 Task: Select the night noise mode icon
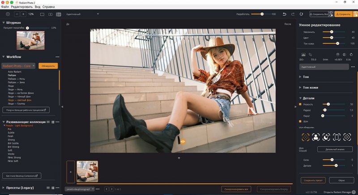[326, 137]
